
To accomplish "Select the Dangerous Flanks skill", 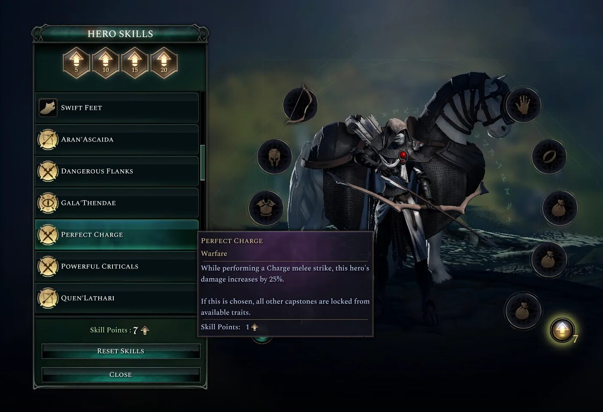I will coord(117,171).
